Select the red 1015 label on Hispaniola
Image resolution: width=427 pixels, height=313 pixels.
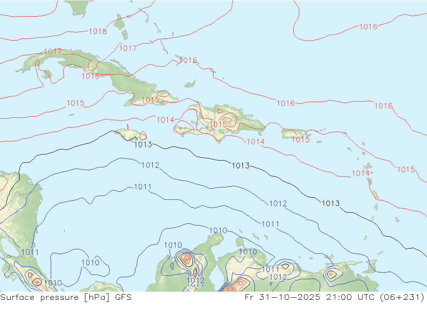[x=218, y=125]
